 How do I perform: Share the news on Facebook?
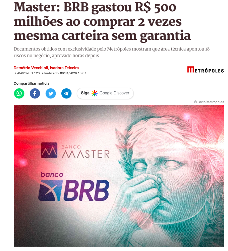tap(35, 93)
